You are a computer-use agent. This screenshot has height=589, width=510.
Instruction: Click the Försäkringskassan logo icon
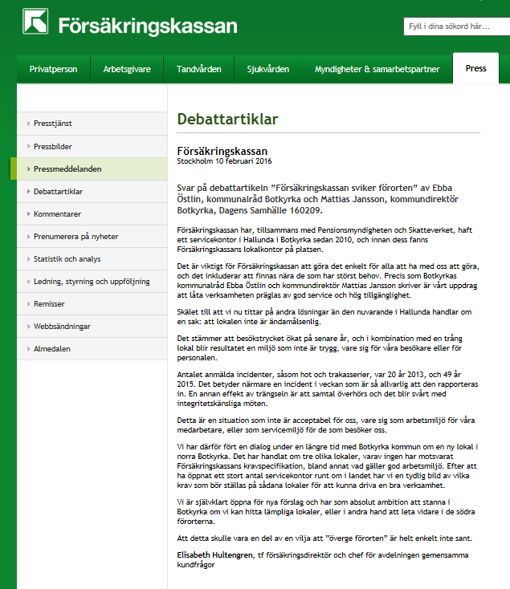pyautogui.click(x=35, y=22)
